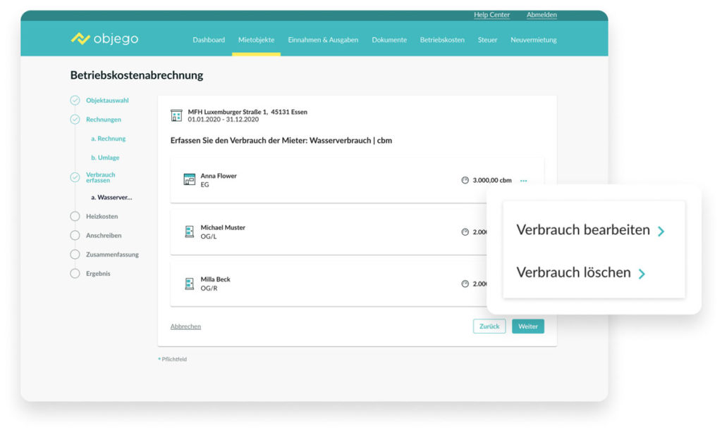The width and height of the screenshot is (722, 432).
Task: Click Anna Flower's apartment unit icon
Action: tap(189, 180)
